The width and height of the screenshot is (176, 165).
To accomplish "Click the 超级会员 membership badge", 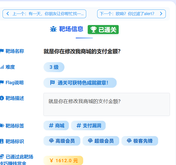I will pyautogui.click(x=101, y=141).
